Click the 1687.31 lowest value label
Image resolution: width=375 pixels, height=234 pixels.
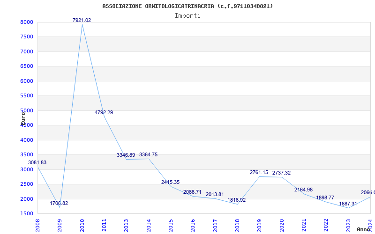point(348,204)
